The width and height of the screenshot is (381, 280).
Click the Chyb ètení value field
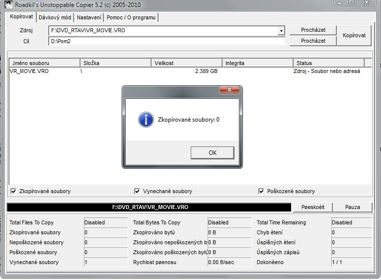pyautogui.click(x=352, y=232)
